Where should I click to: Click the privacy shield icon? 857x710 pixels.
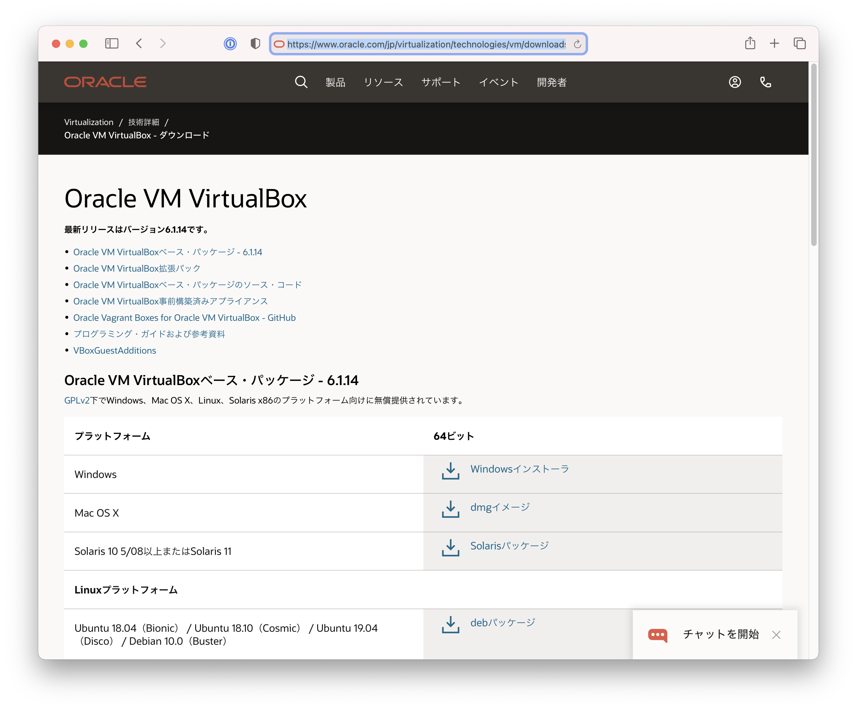(255, 43)
